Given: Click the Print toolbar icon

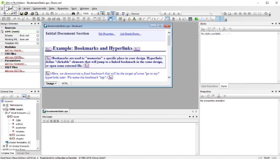Looking at the screenshot, I should [x=32, y=14].
